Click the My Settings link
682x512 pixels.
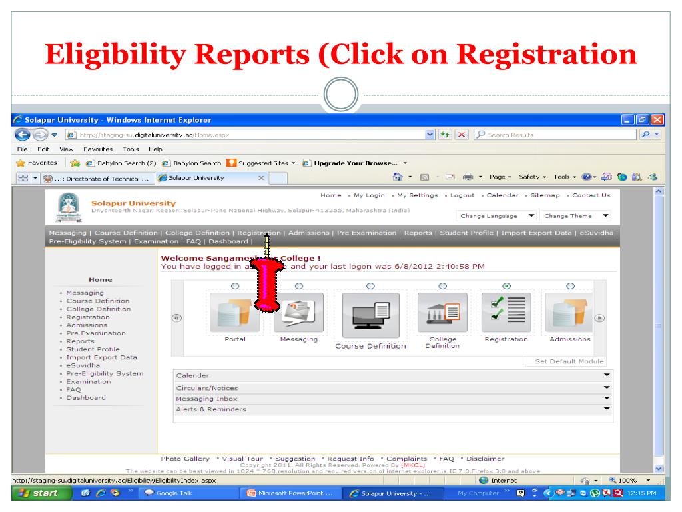(417, 195)
